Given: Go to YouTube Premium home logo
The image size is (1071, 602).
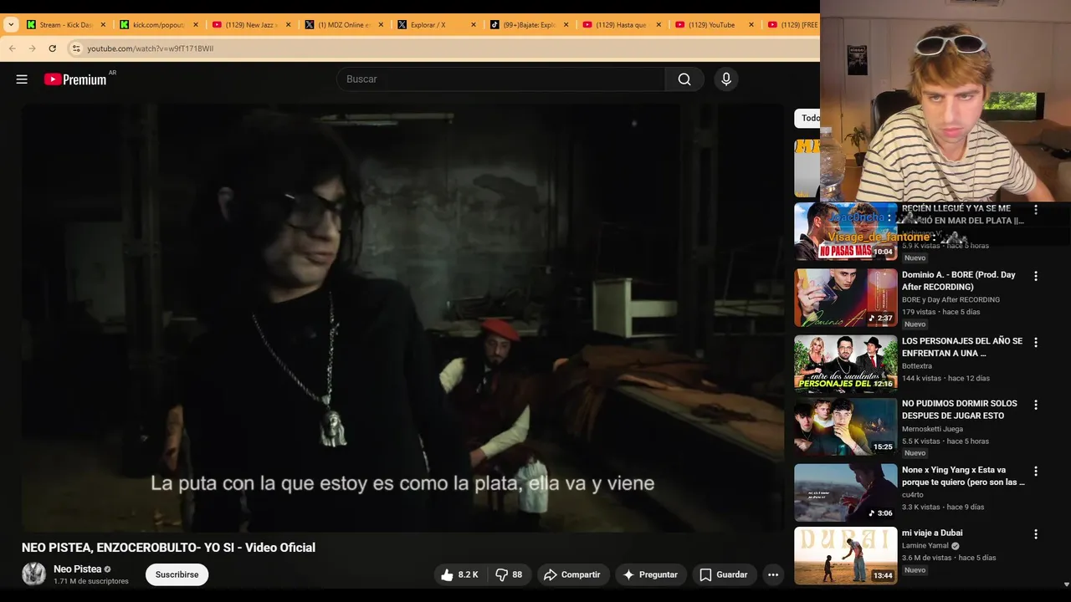Looking at the screenshot, I should click(x=75, y=79).
